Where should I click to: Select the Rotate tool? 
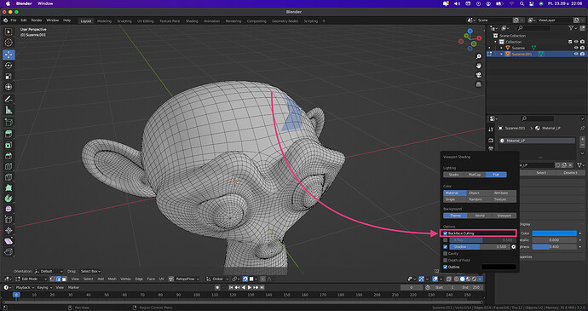click(9, 66)
